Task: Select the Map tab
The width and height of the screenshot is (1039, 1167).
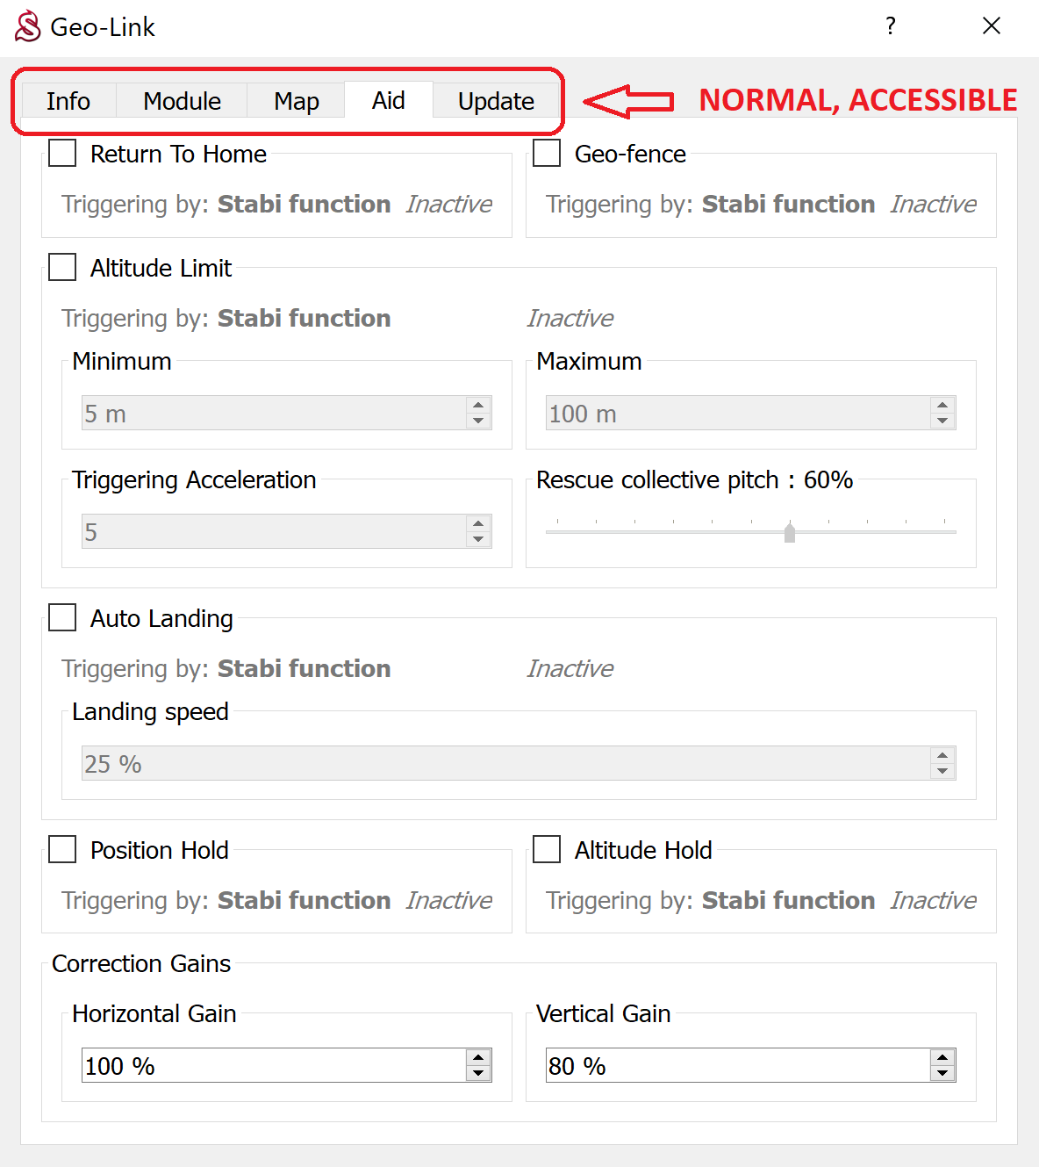Action: [296, 101]
